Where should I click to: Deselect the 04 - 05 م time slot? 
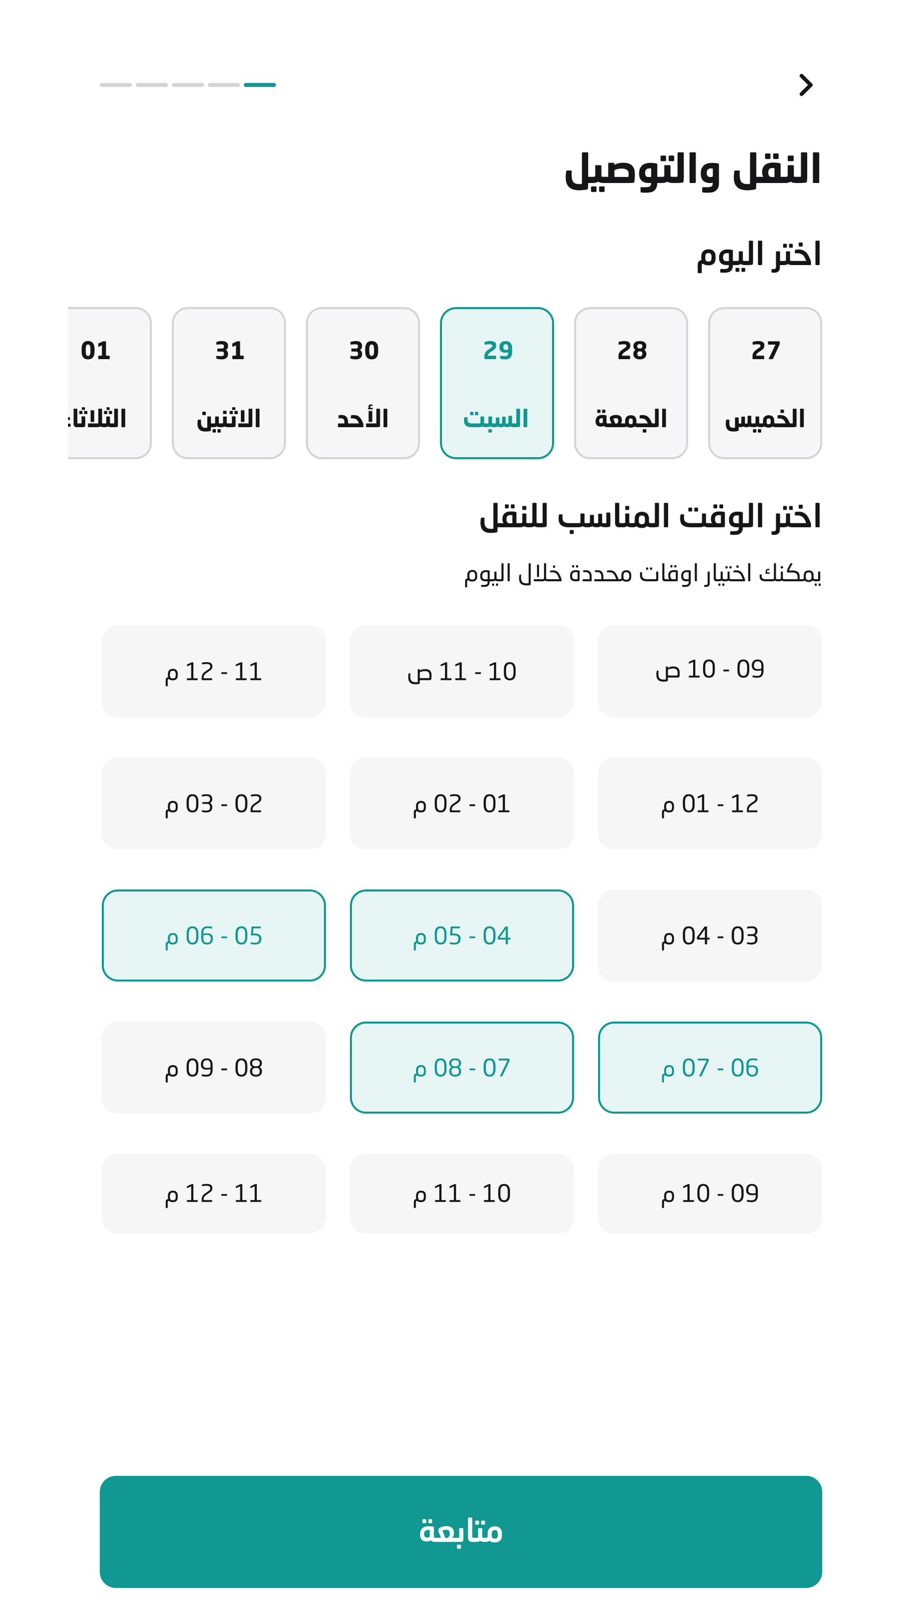click(462, 934)
